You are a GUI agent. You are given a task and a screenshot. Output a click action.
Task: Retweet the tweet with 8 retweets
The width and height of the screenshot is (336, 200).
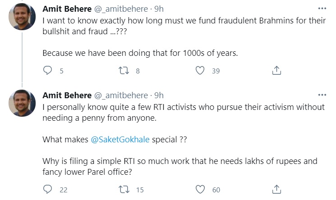[123, 71]
